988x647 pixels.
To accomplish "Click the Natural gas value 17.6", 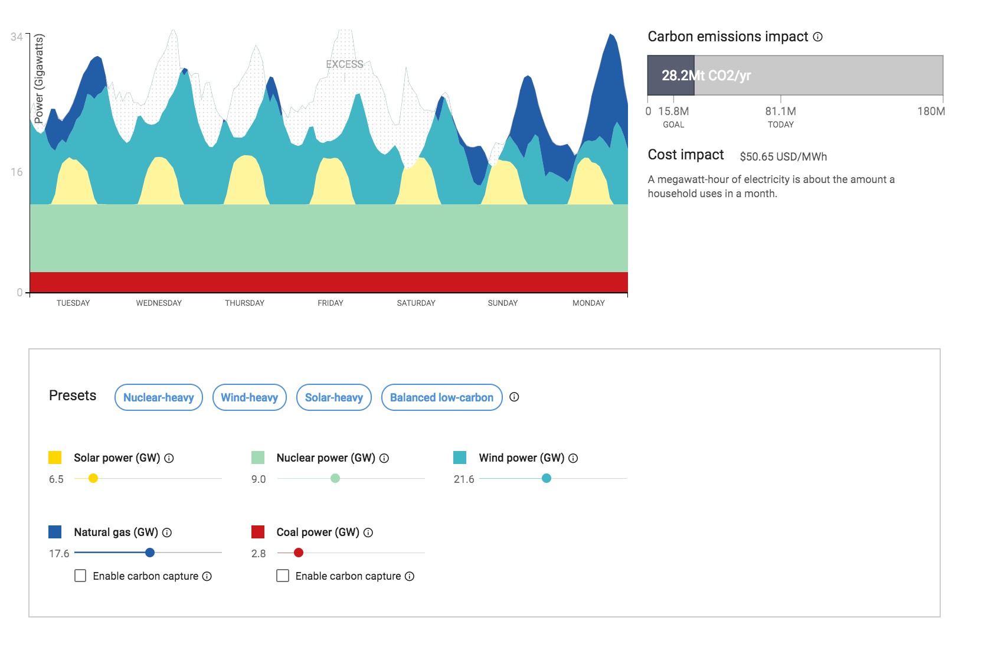I will coord(59,554).
